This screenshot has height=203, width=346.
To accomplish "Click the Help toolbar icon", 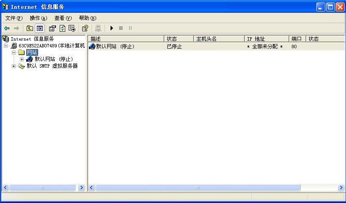I will click(85, 28).
